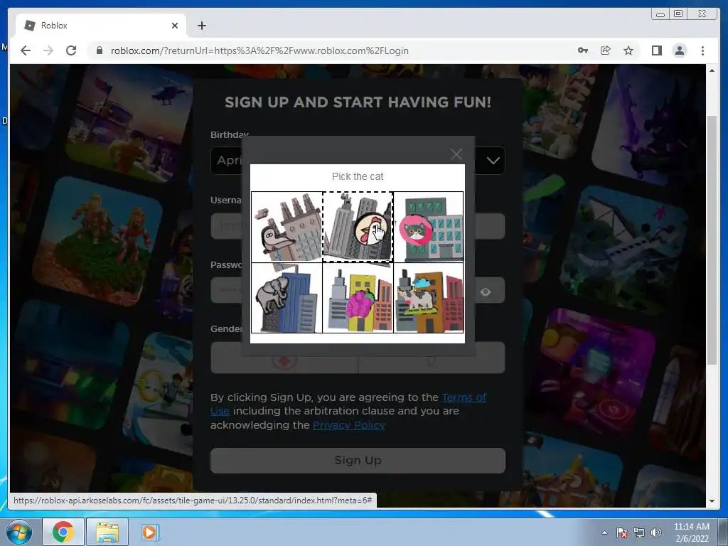Pick the cat building tile

click(x=429, y=227)
